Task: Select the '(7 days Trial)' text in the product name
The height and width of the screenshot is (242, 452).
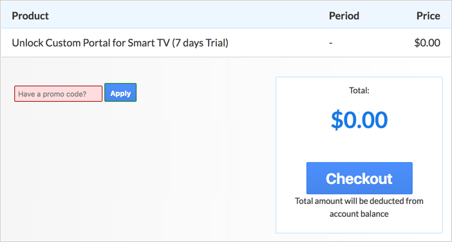Action: [200, 43]
